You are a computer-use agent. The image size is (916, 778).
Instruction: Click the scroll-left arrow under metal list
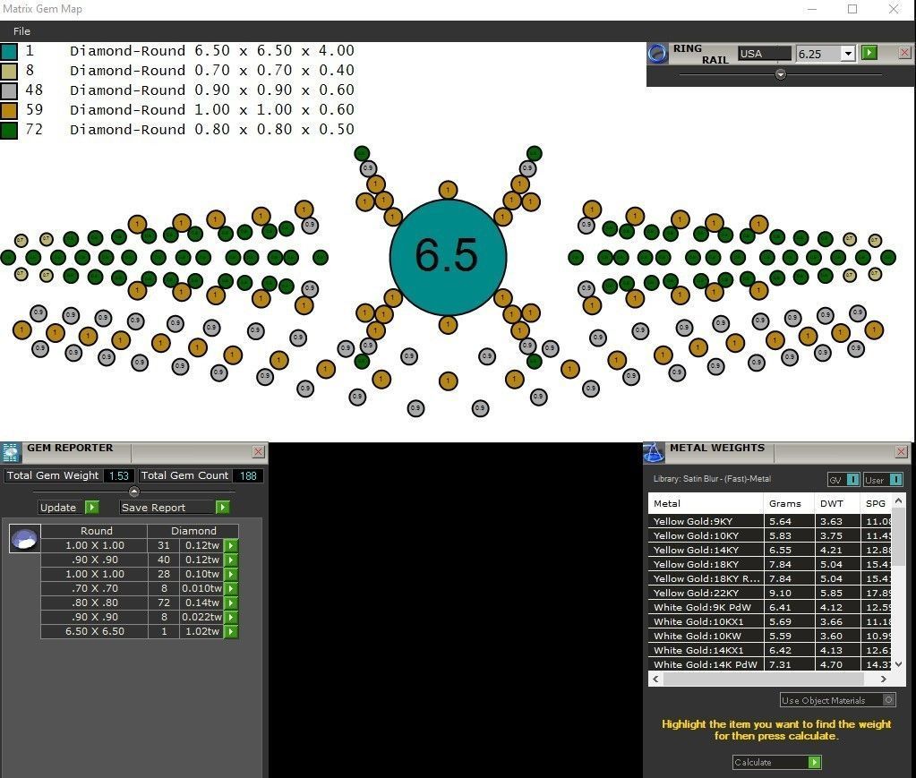[655, 679]
